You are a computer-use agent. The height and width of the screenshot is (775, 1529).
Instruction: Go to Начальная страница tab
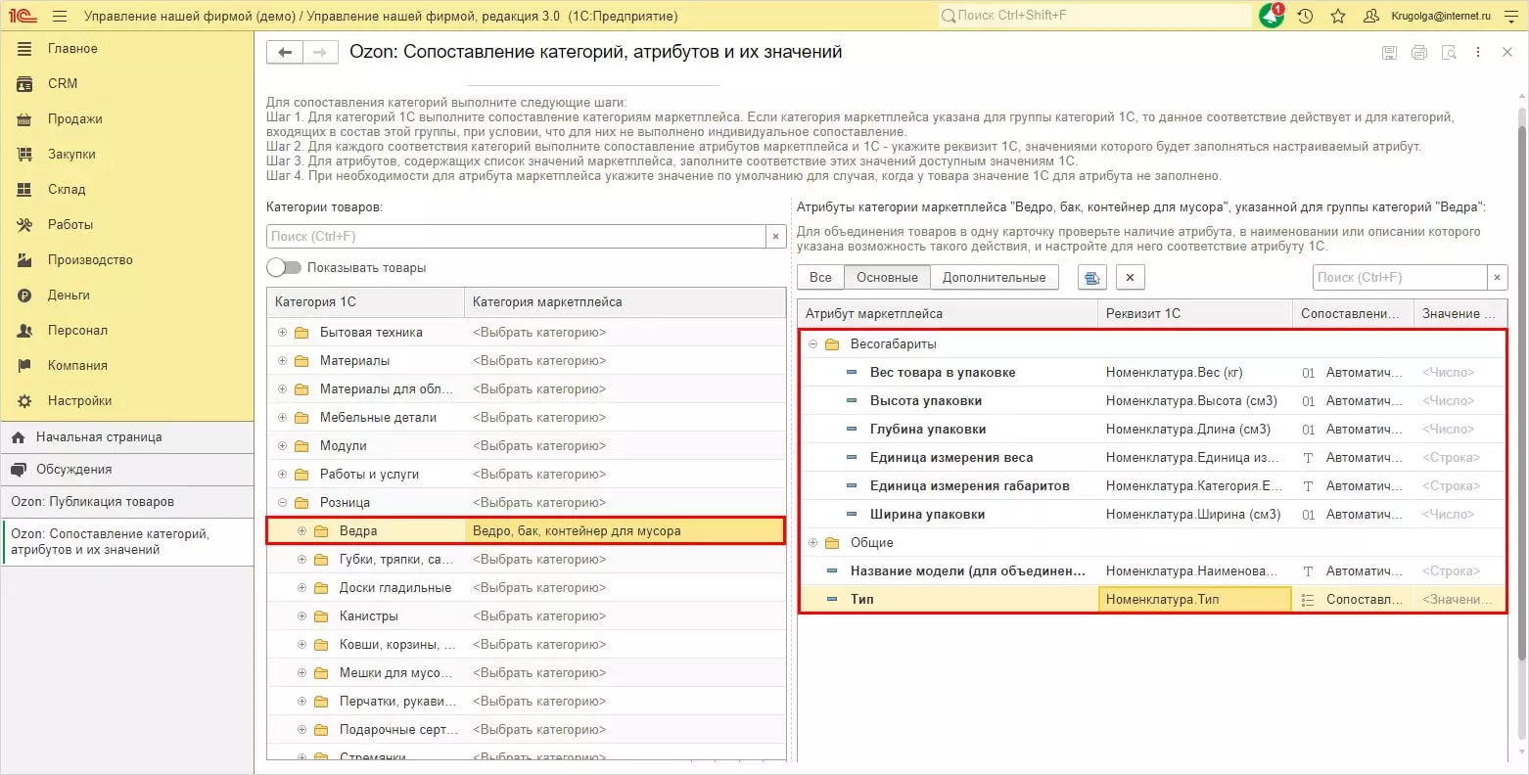pyautogui.click(x=127, y=437)
